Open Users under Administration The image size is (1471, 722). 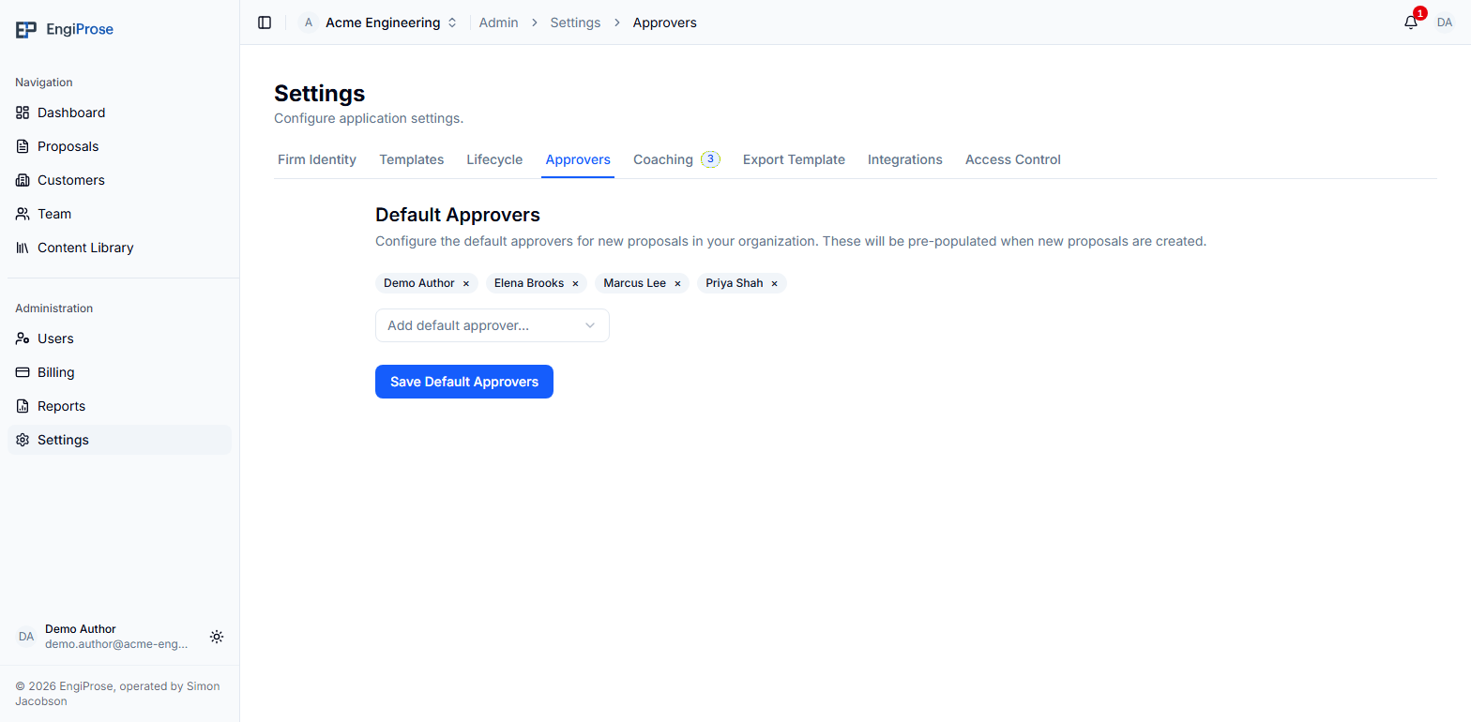coord(119,338)
